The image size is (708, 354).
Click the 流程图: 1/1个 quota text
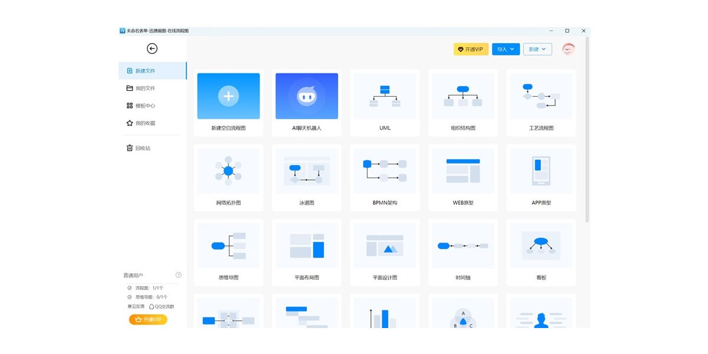149,288
